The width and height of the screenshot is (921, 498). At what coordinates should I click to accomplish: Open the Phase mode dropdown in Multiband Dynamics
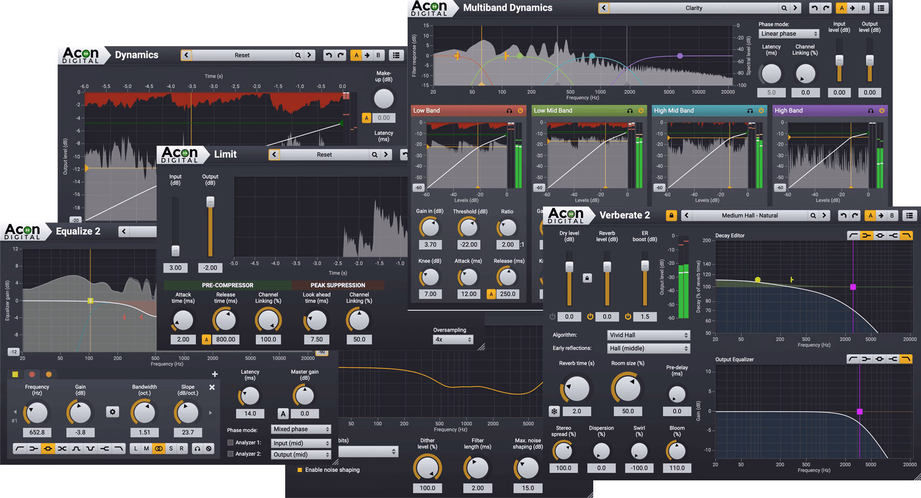point(789,34)
